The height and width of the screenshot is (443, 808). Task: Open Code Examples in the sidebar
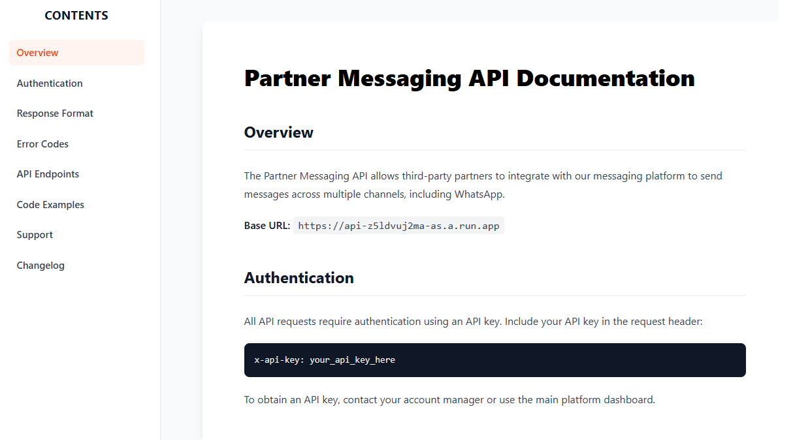[50, 205]
